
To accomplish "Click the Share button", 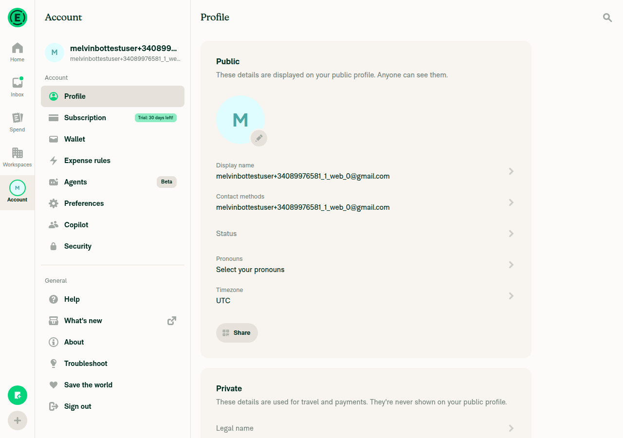I will point(237,333).
